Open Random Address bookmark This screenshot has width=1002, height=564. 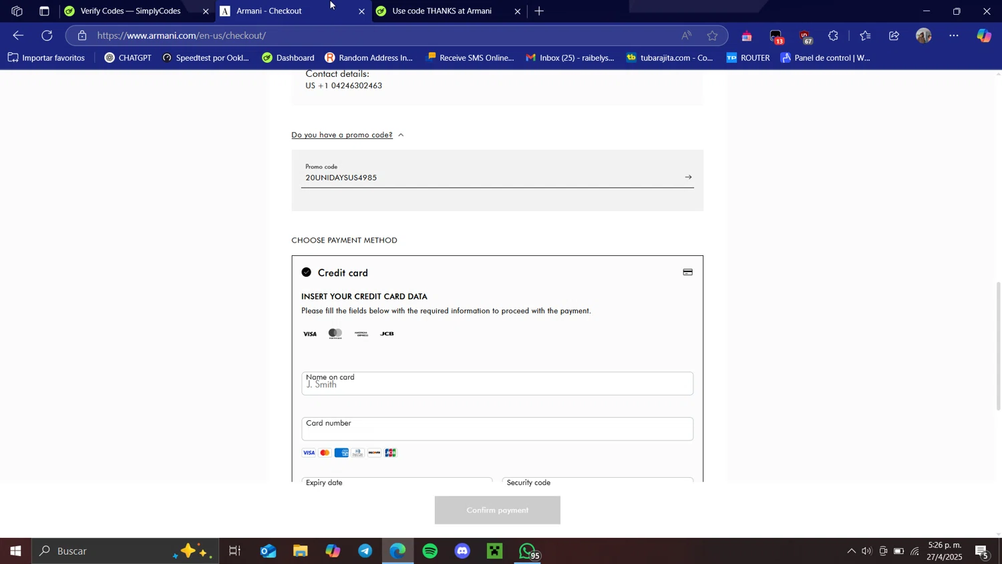point(369,58)
